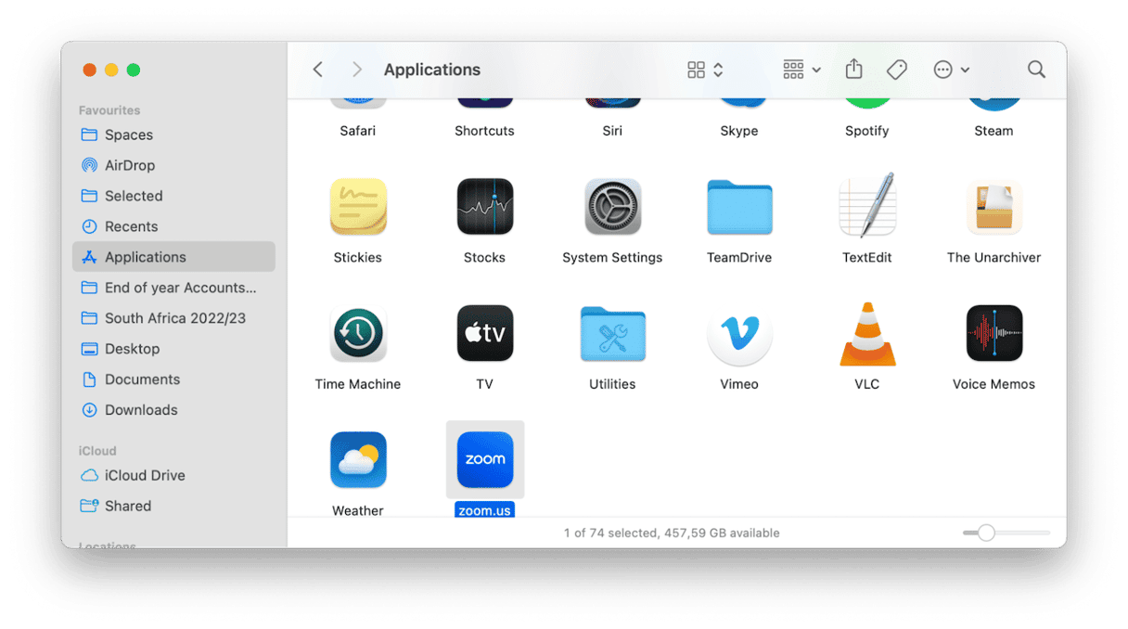Open Downloads from the sidebar
The height and width of the screenshot is (629, 1128).
[141, 409]
